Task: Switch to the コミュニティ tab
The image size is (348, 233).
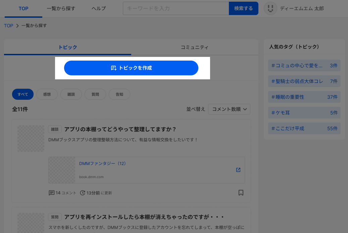Action: point(195,47)
